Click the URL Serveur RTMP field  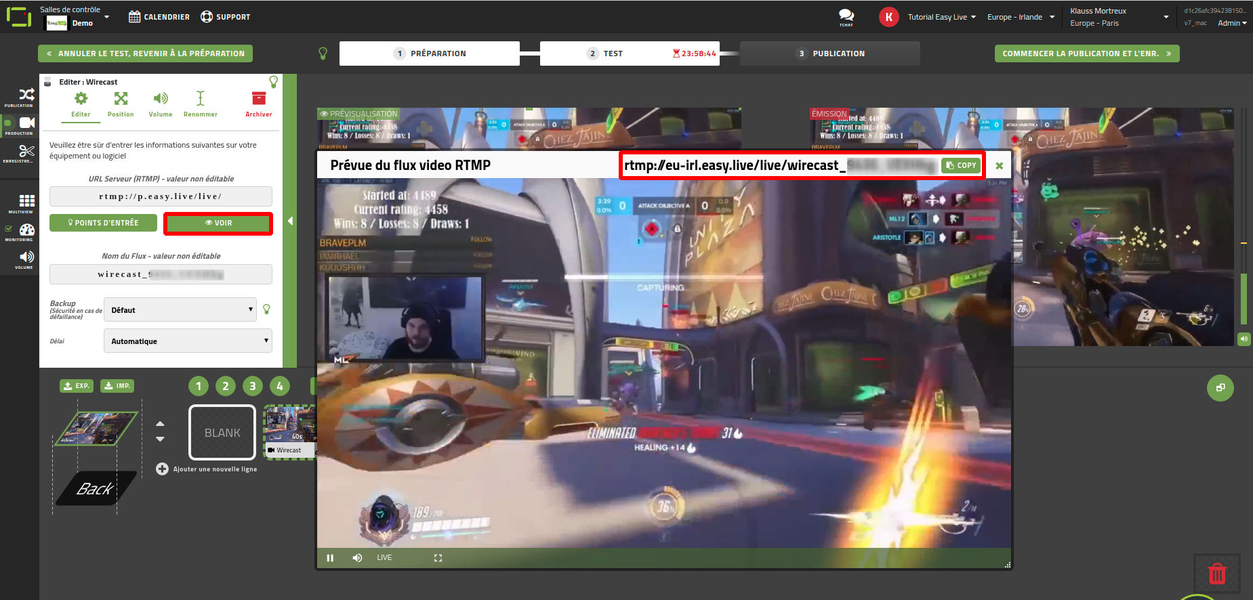[161, 196]
